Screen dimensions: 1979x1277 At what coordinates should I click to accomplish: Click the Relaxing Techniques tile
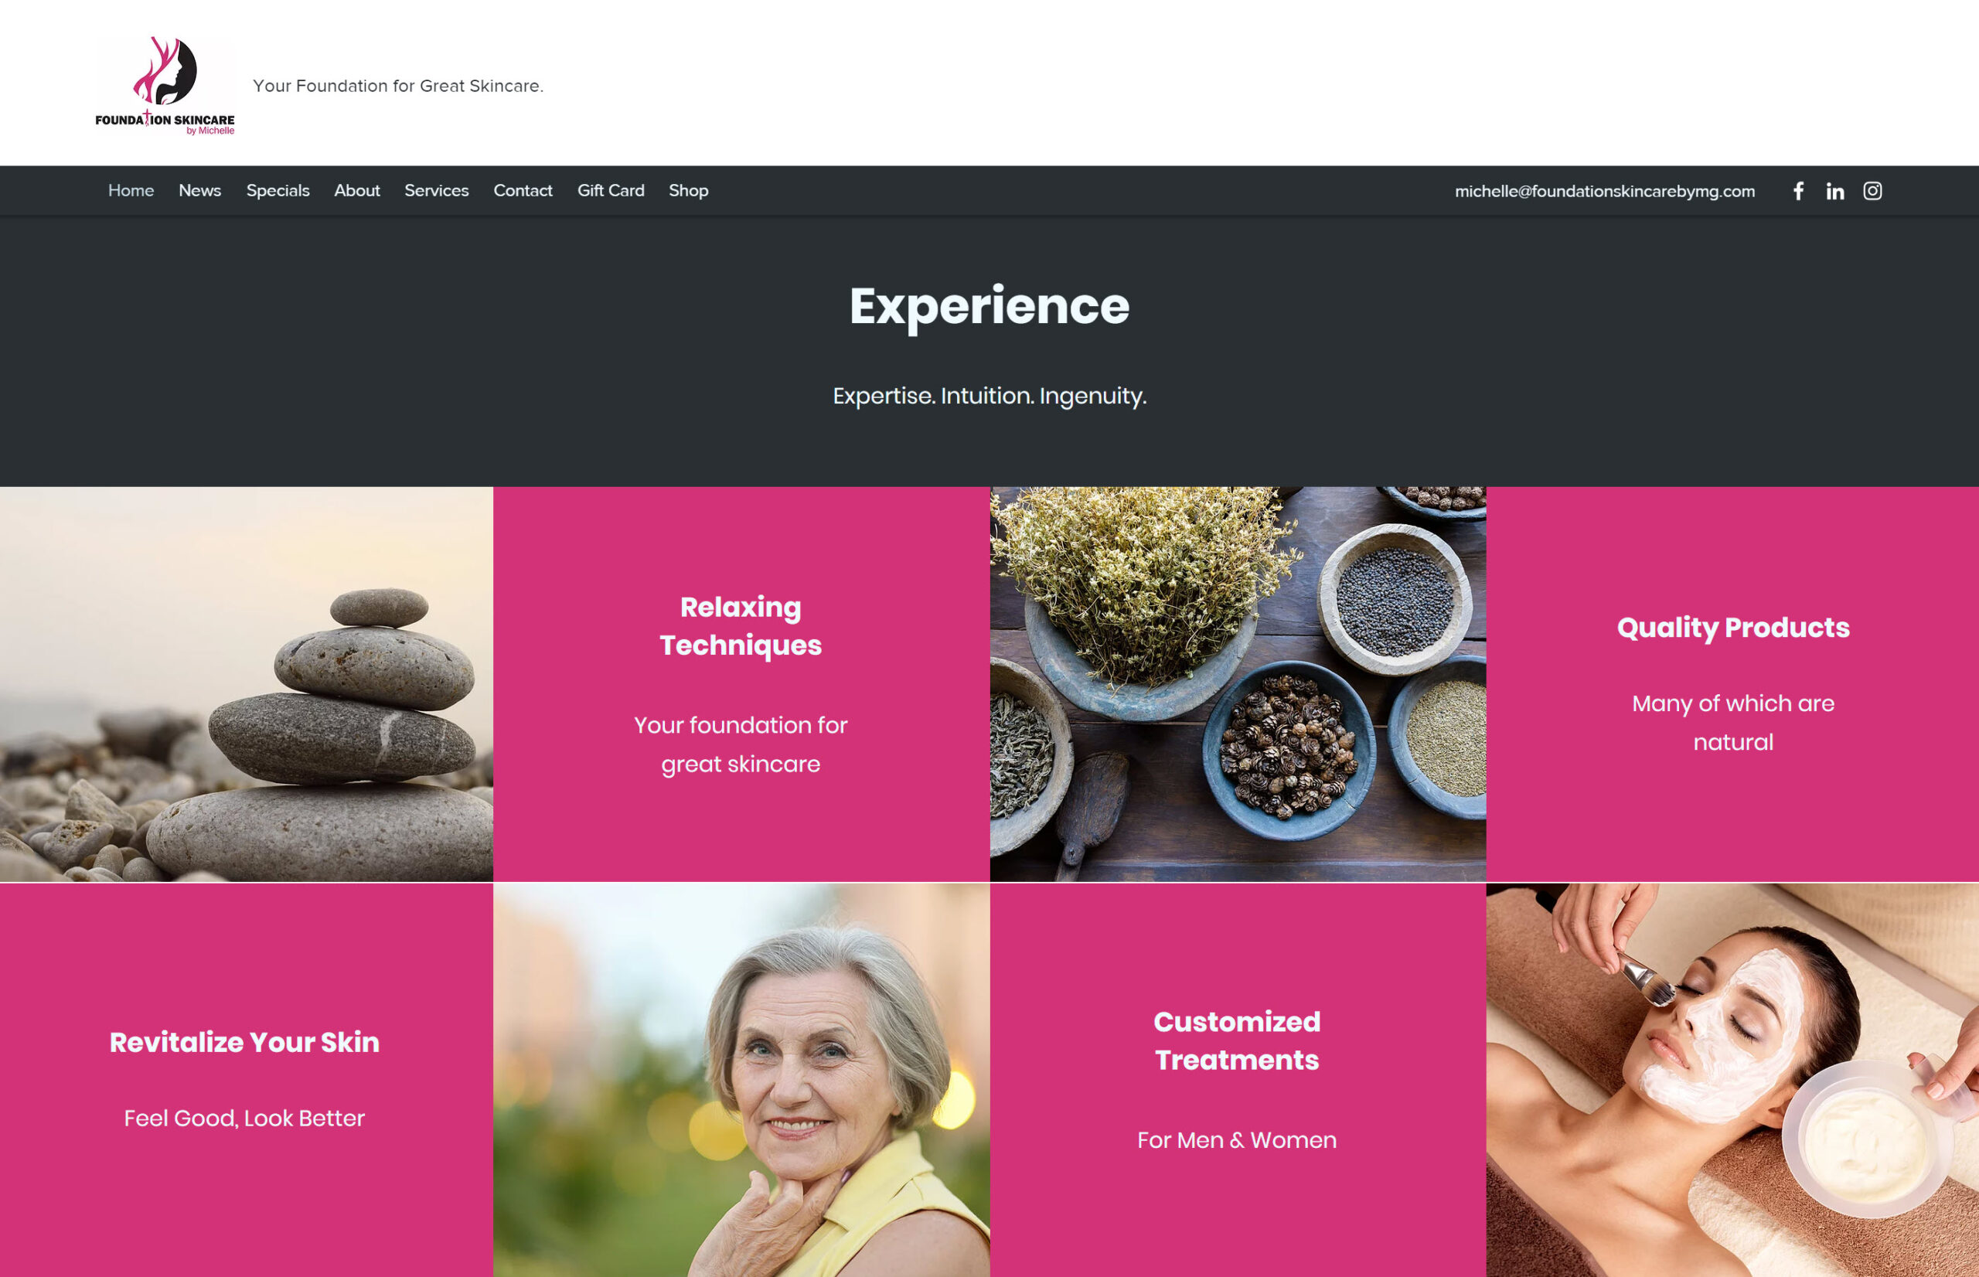pyautogui.click(x=741, y=684)
